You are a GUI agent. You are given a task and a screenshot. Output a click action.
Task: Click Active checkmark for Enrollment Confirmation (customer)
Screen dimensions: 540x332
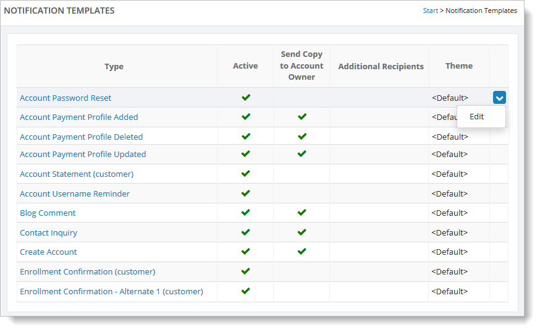(245, 271)
